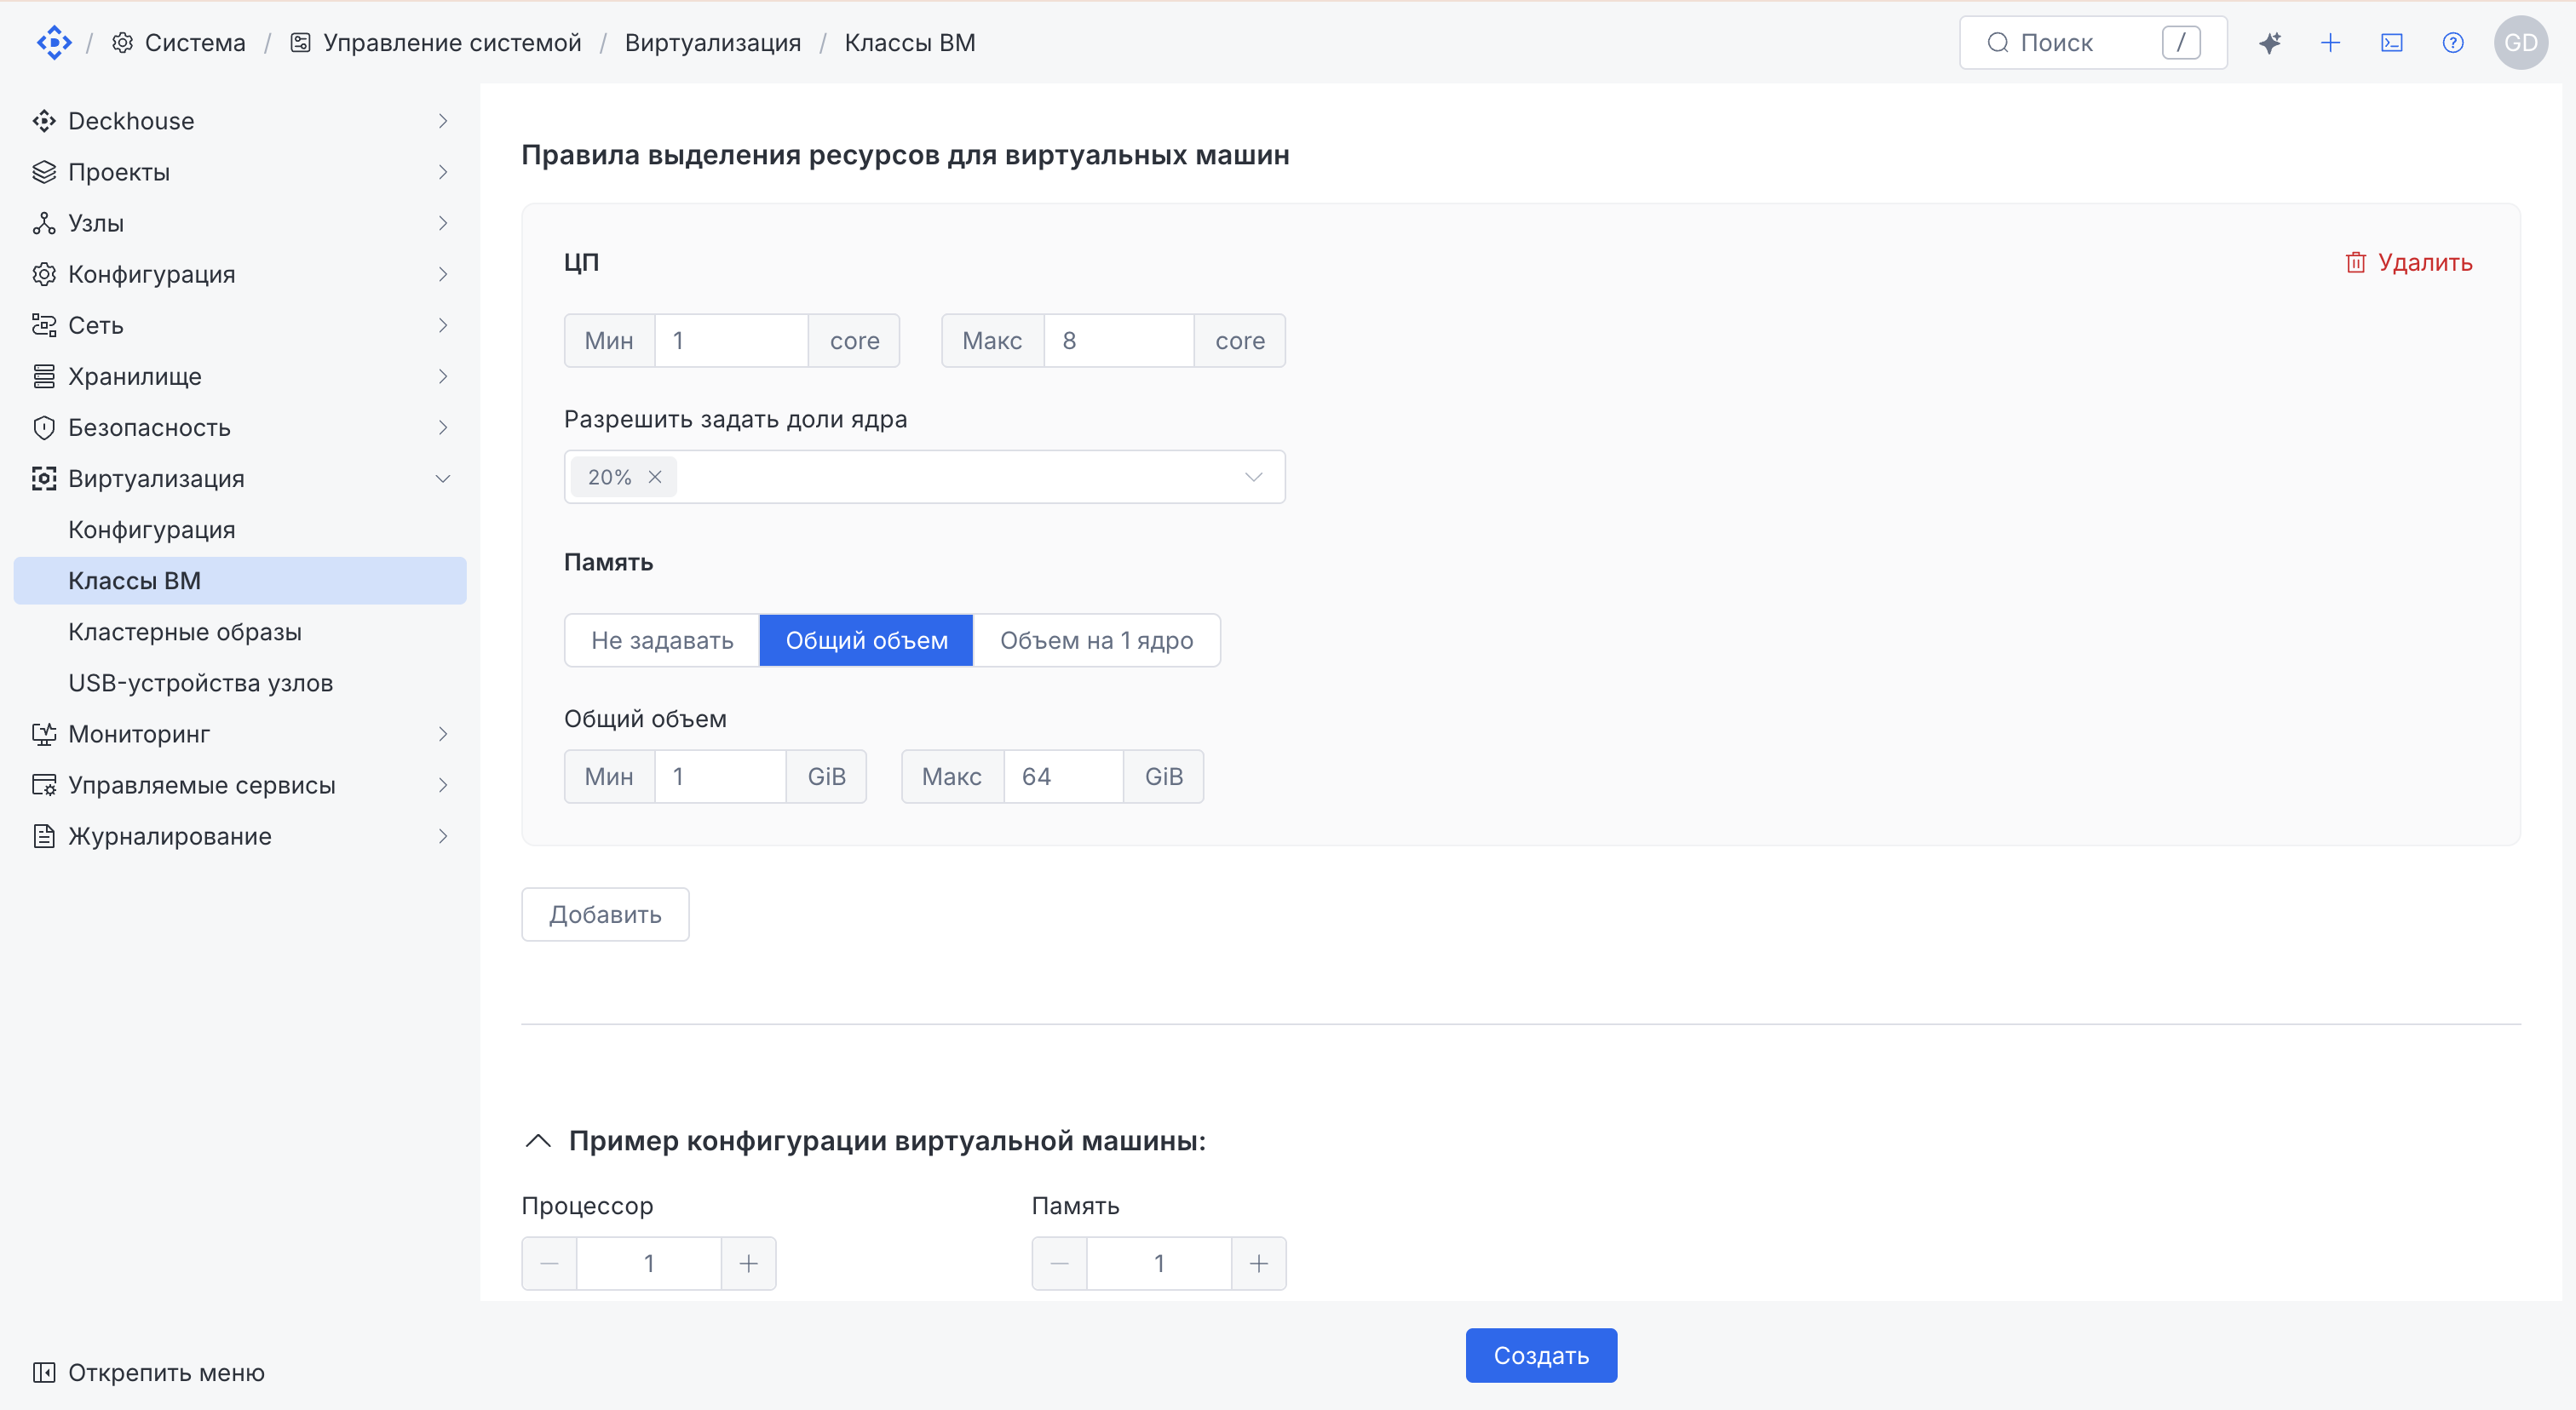Decrease Процессор value with minus button

[549, 1264]
